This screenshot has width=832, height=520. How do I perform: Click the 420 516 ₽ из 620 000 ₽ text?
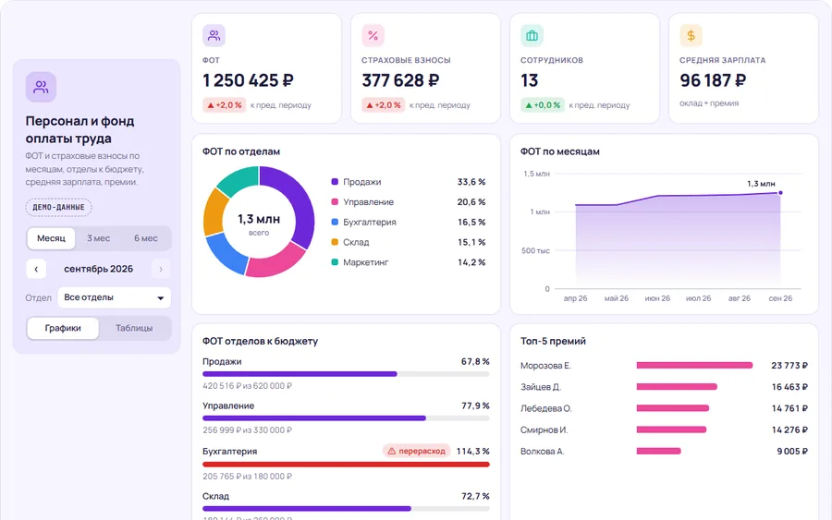coord(247,386)
